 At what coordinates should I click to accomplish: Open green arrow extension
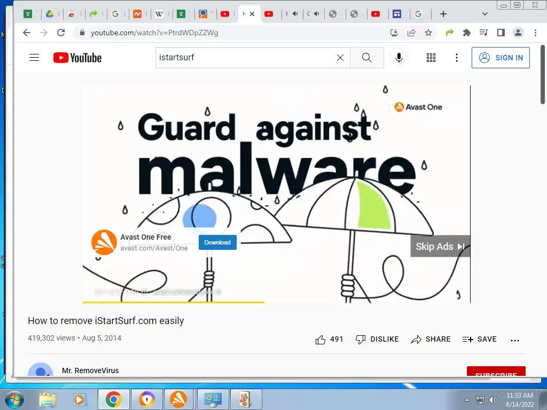coord(449,33)
